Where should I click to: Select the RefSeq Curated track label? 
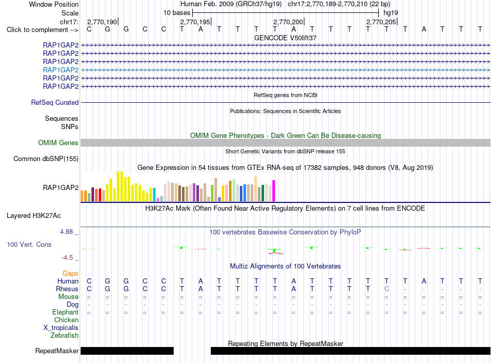pos(55,103)
